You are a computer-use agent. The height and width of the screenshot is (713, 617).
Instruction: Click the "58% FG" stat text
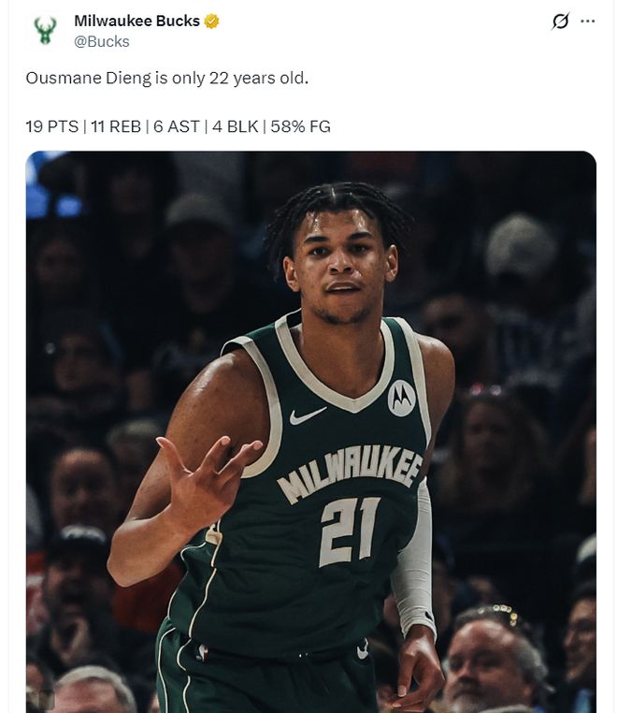click(x=300, y=126)
